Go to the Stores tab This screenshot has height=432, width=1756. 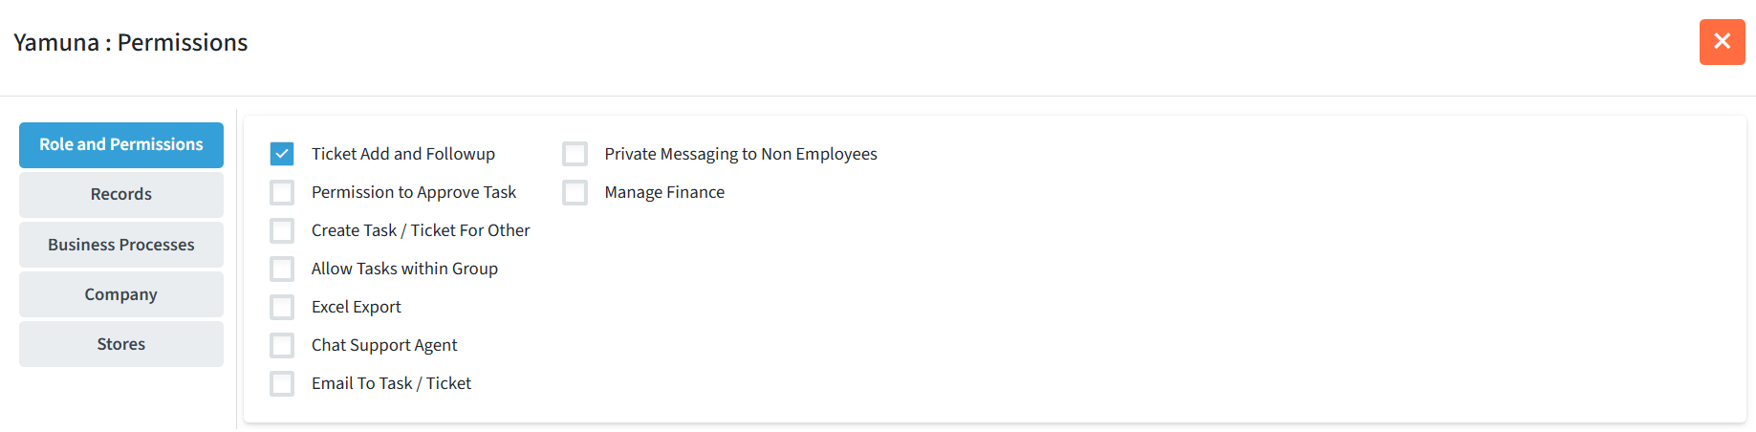coord(121,344)
